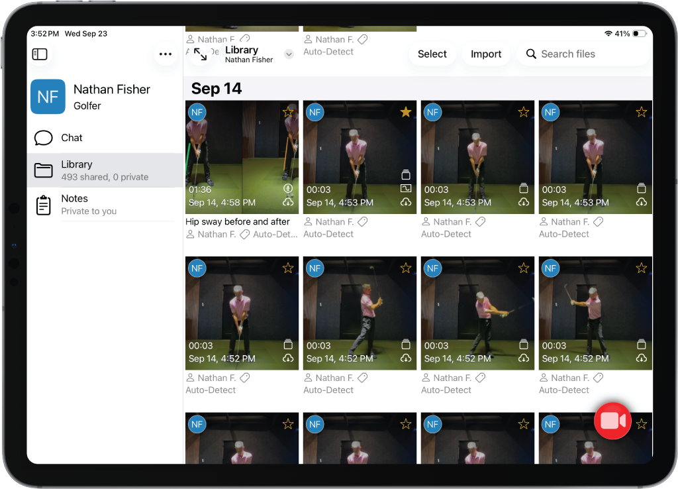This screenshot has width=678, height=489.
Task: Download the 4:52 top-of-backswing video via cloud icon
Action: (x=406, y=358)
